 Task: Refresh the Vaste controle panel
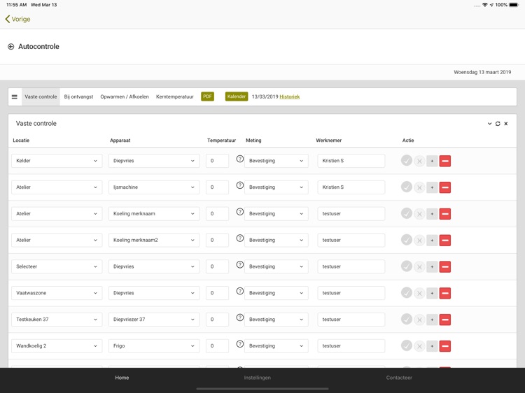point(498,123)
